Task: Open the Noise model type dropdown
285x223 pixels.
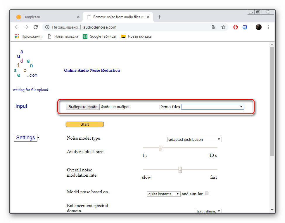Action: coord(194,139)
